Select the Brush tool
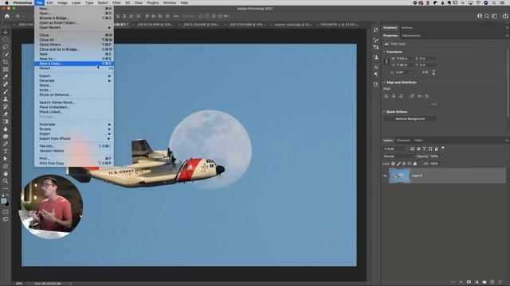Screen dimensions: 510x286 (x=6, y=92)
